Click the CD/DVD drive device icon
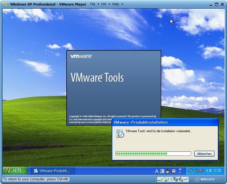The image size is (227, 184). pyautogui.click(x=165, y=179)
